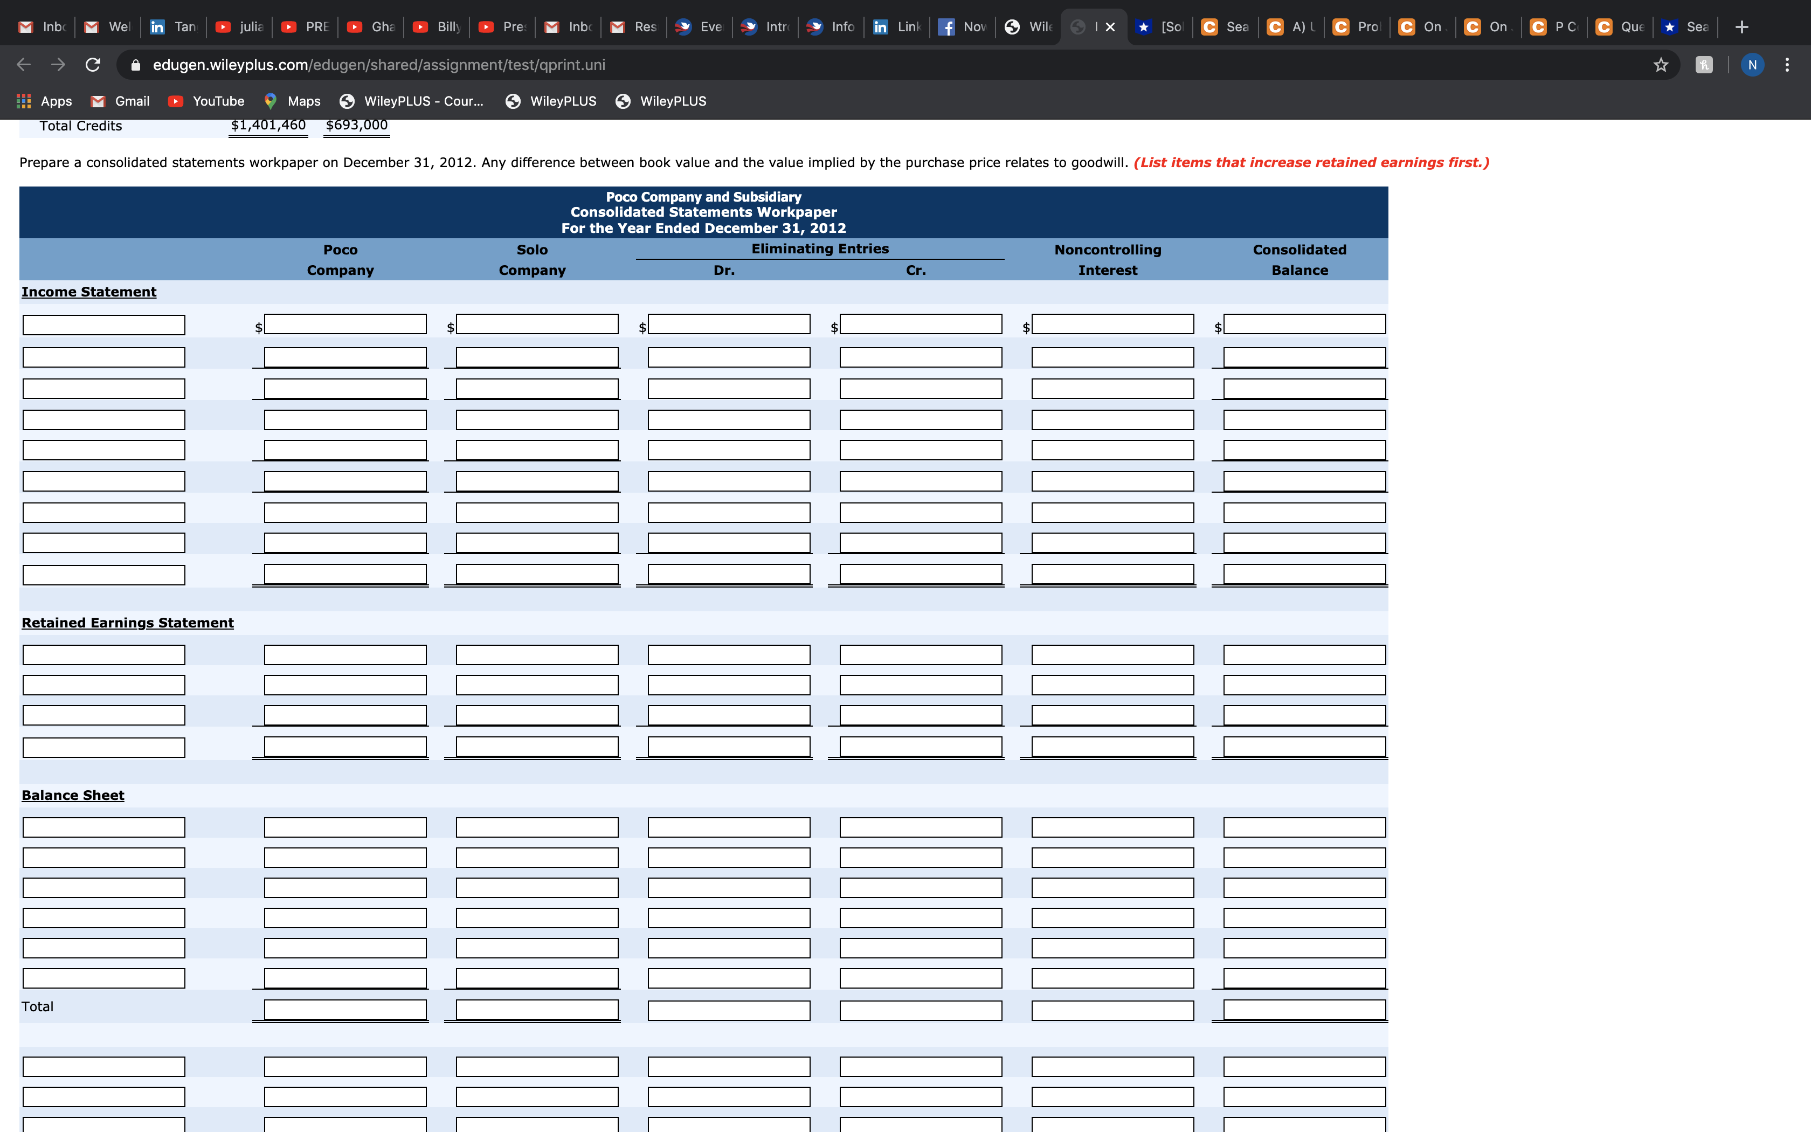Open WileyPLUS - Cour... bookmark
The image size is (1811, 1132).
click(412, 101)
